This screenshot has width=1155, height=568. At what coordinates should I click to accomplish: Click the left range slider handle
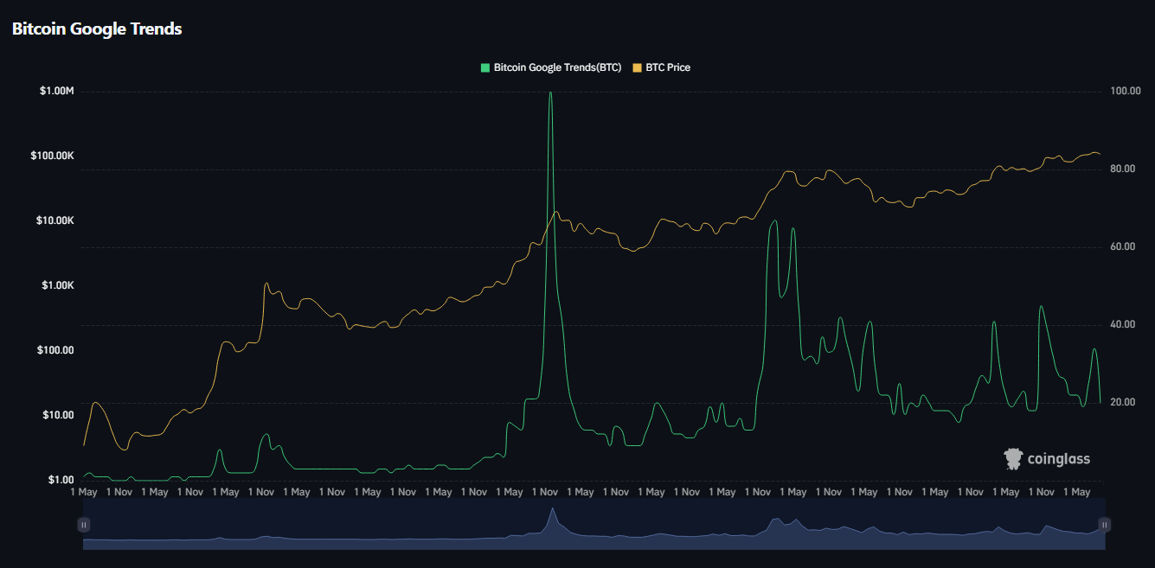click(83, 525)
